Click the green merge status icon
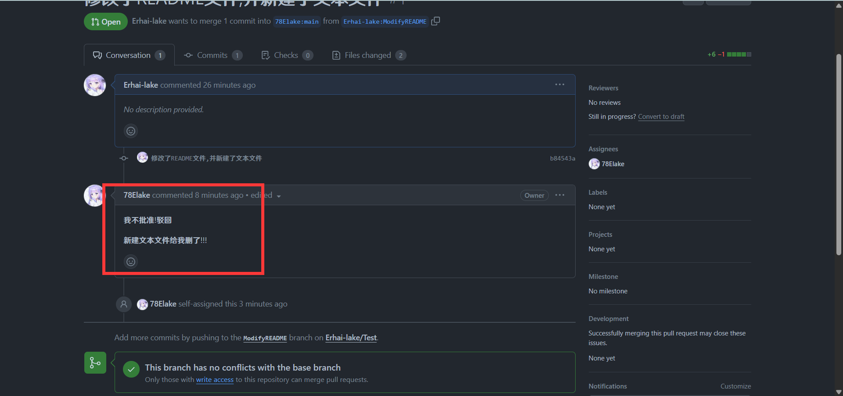This screenshot has width=843, height=396. point(95,363)
